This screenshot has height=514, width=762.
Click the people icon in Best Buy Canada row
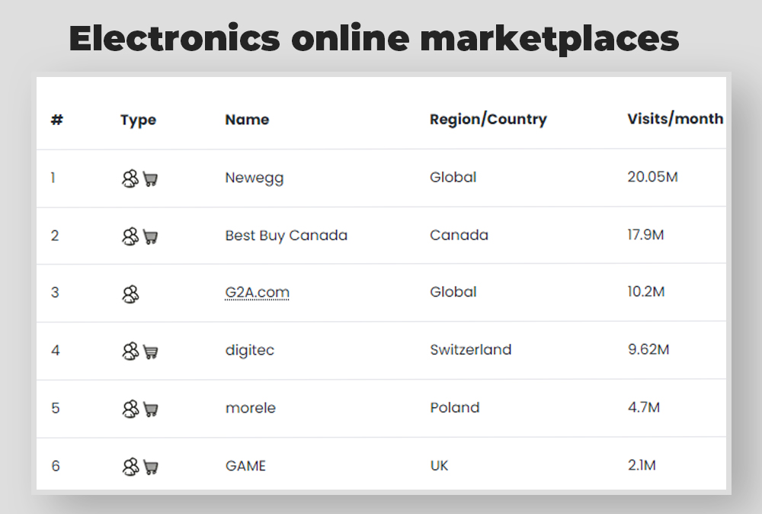coord(130,236)
